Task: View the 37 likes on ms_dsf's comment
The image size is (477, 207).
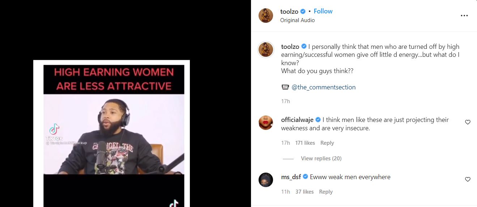Action: pyautogui.click(x=304, y=192)
